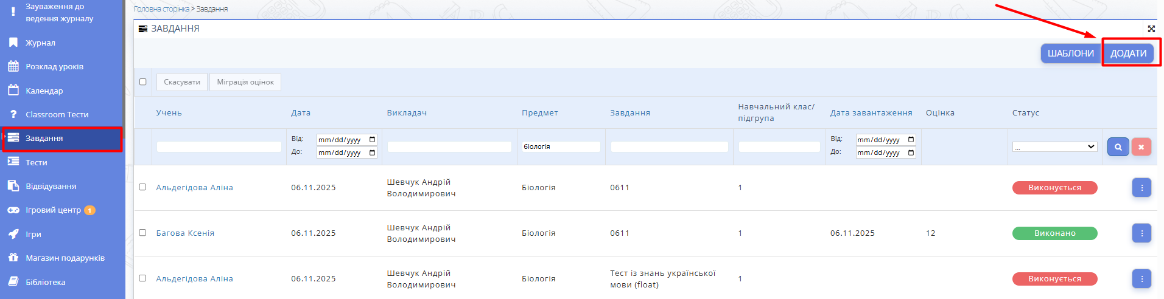
Task: Click the Розклад уроків calendar icon
Action: tap(13, 66)
